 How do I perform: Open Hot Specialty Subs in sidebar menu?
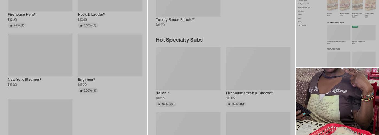(304, 4)
